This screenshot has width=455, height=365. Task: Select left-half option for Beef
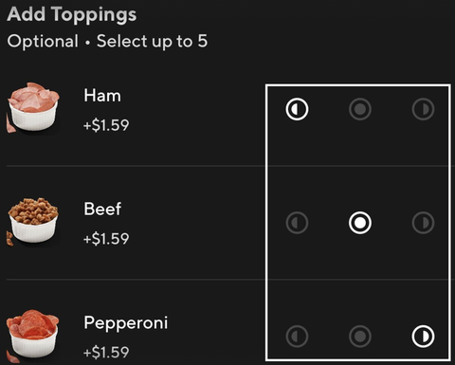(x=297, y=223)
